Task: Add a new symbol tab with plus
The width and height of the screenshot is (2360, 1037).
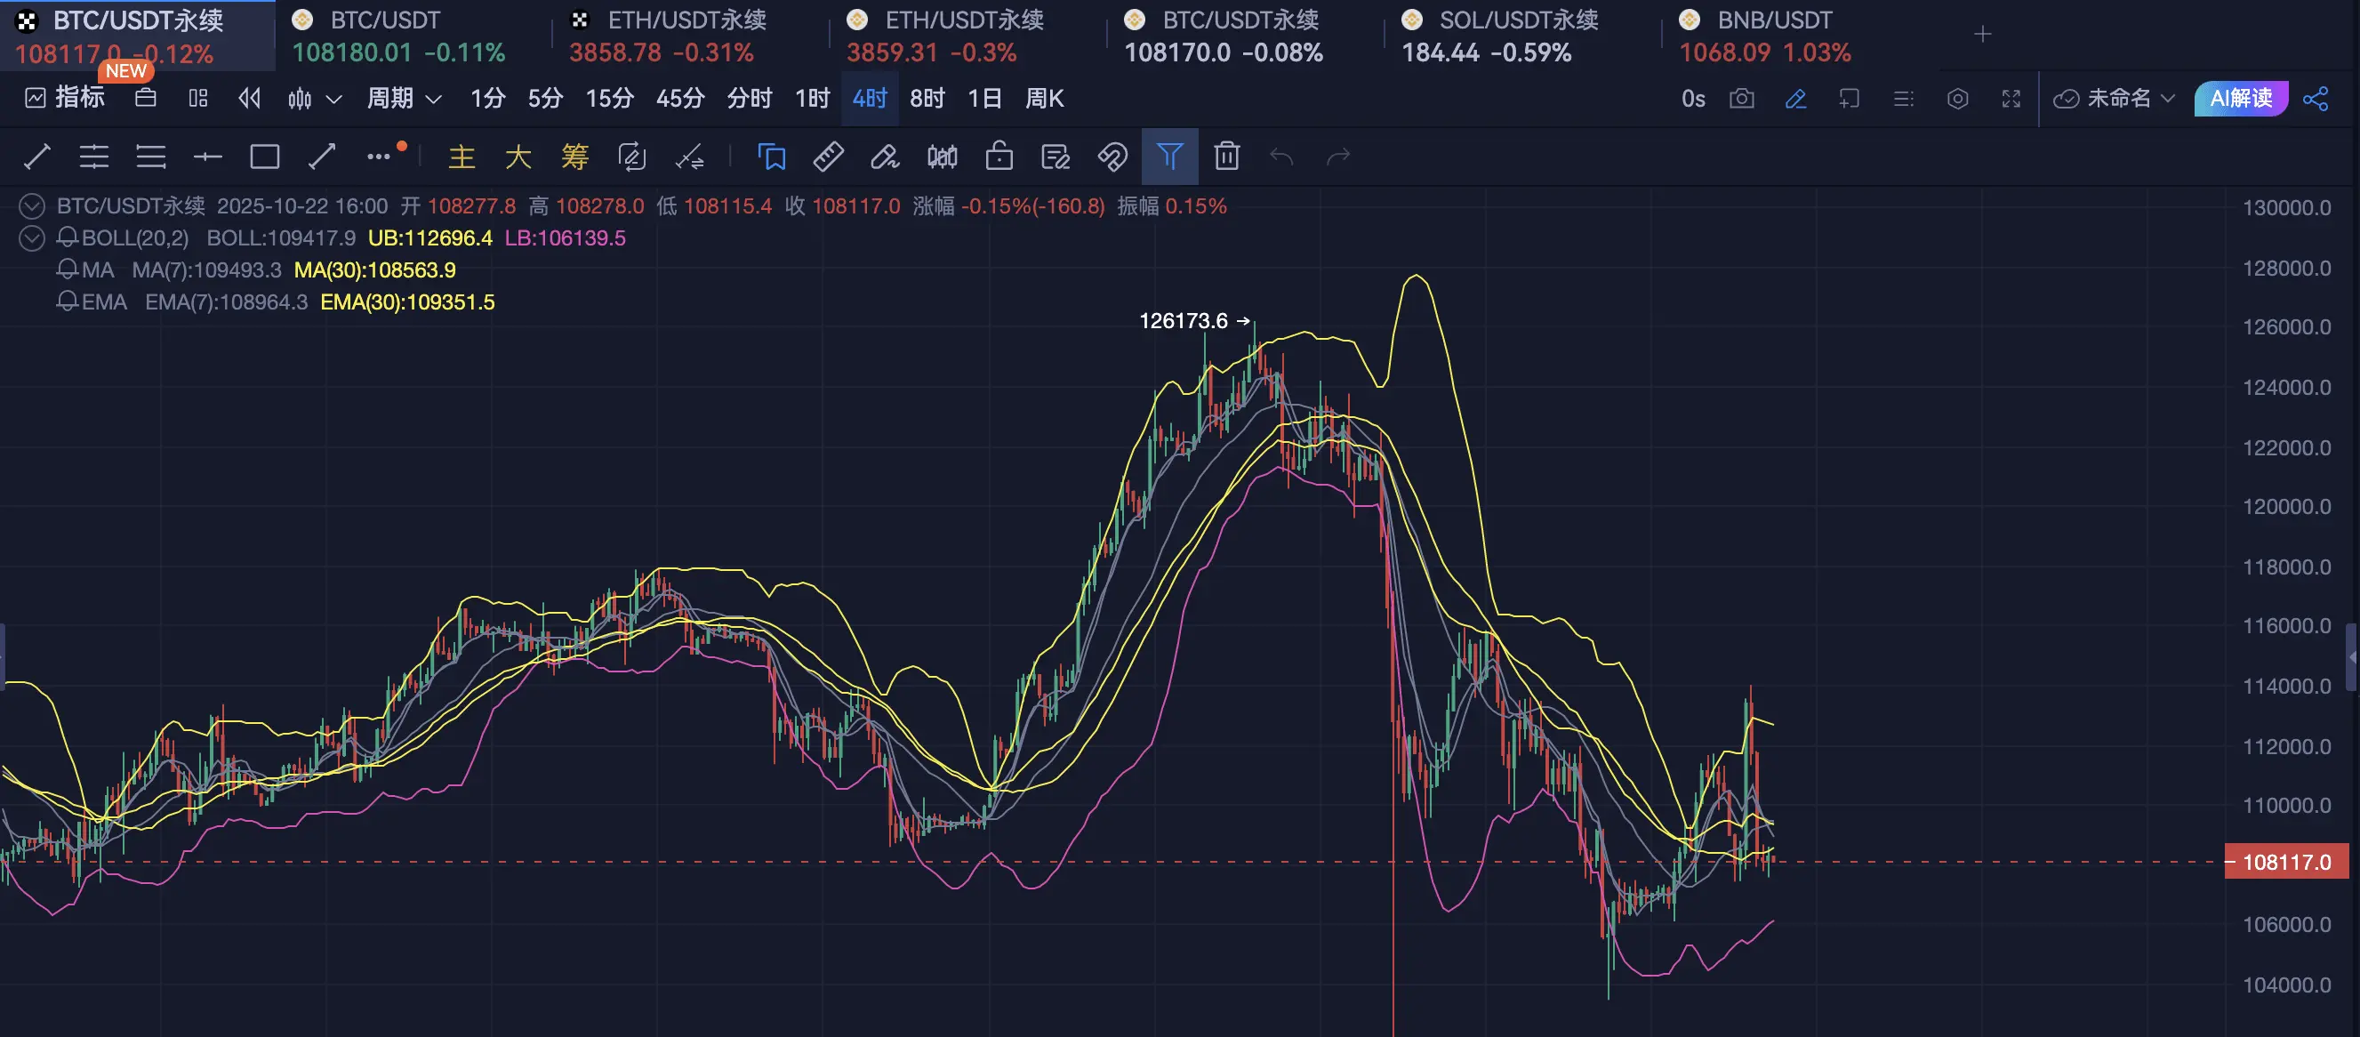Action: [1983, 35]
